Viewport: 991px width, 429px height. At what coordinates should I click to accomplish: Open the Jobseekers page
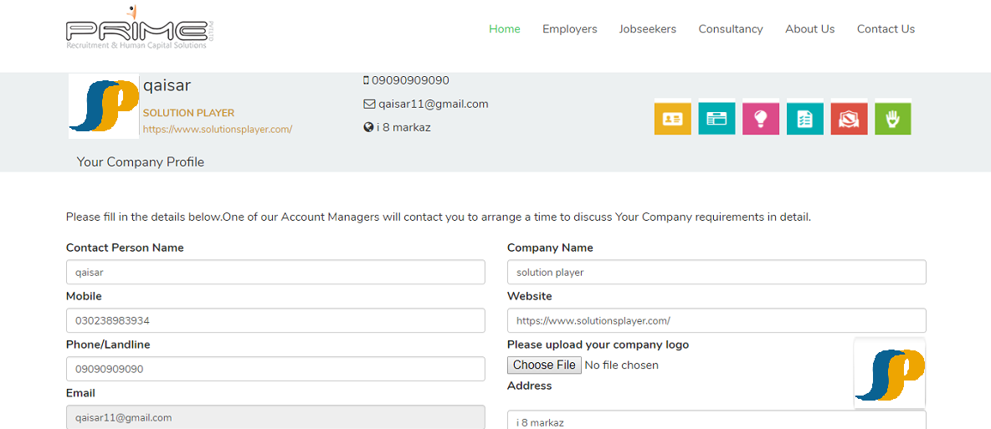(x=648, y=29)
